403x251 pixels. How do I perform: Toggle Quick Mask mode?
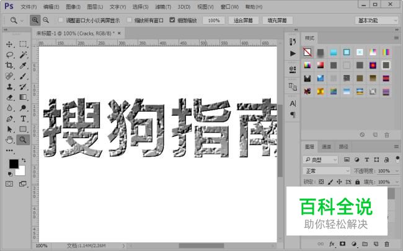pos(9,183)
